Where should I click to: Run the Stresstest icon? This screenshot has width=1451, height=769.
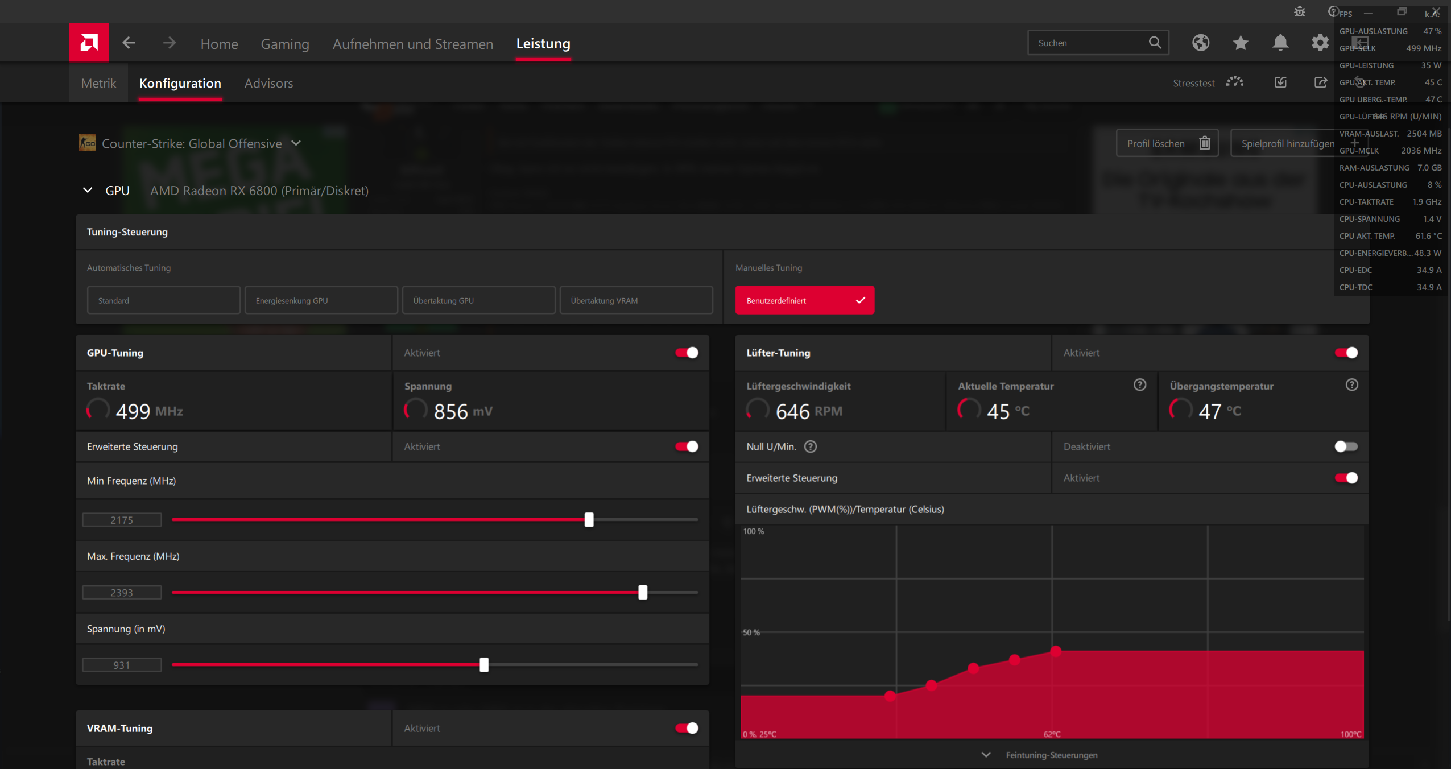click(1235, 82)
